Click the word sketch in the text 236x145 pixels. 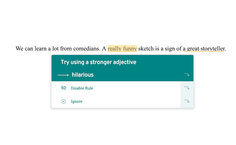pos(146,49)
